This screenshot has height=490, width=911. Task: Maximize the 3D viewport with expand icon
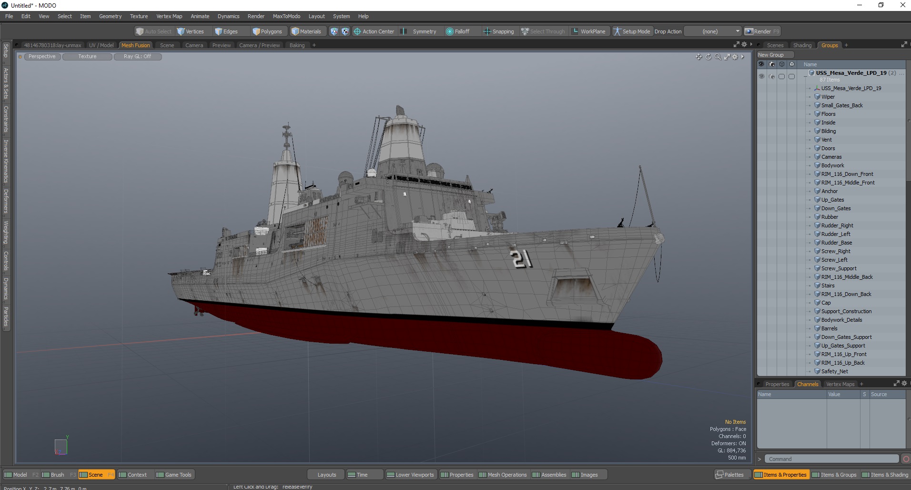(727, 57)
